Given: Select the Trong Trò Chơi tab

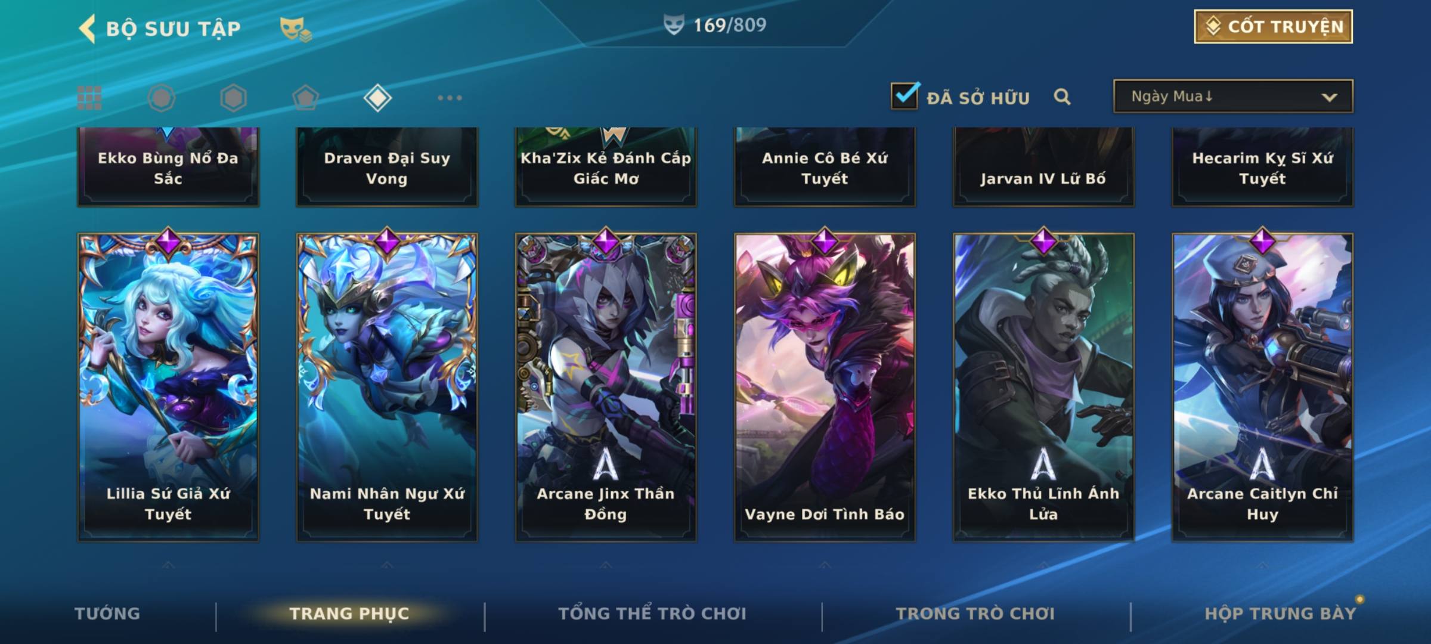Looking at the screenshot, I should coord(975,614).
